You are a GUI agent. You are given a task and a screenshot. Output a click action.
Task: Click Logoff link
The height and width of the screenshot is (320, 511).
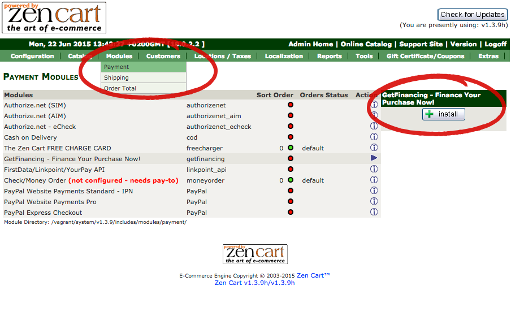[x=495, y=44]
